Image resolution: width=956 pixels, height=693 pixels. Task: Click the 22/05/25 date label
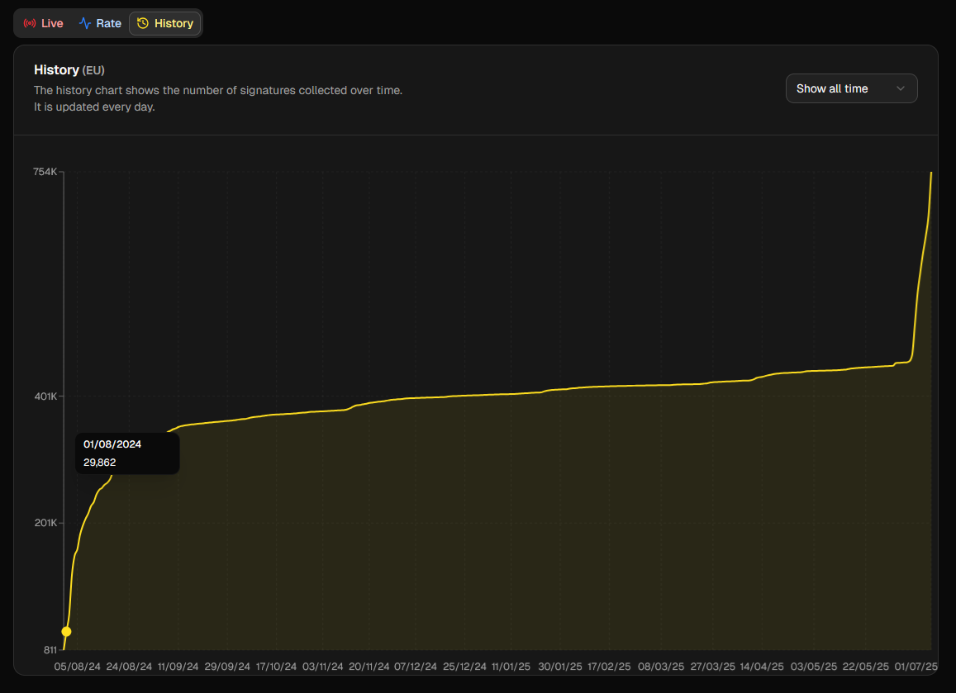[x=866, y=667]
